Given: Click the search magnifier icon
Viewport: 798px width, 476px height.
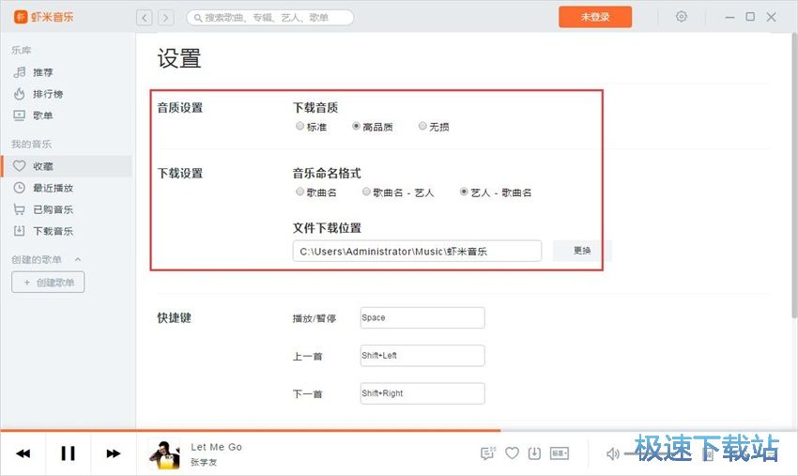Looking at the screenshot, I should pos(198,18).
